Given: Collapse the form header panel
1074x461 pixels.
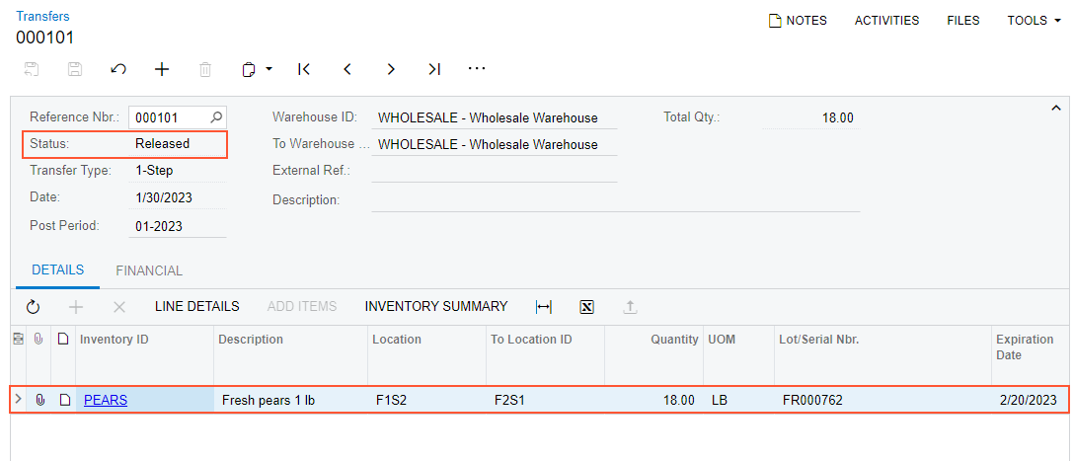Looking at the screenshot, I should click(x=1055, y=108).
